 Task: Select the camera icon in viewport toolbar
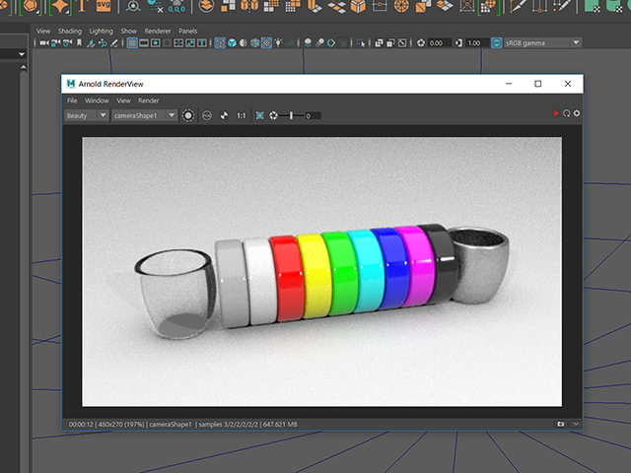coord(43,43)
